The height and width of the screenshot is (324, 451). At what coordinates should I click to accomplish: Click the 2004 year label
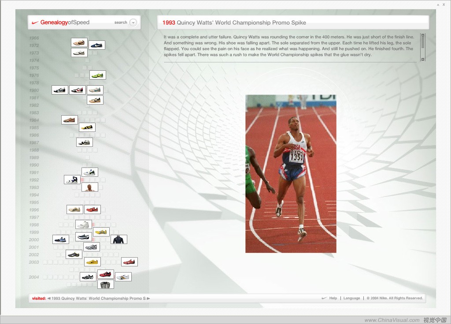34,277
